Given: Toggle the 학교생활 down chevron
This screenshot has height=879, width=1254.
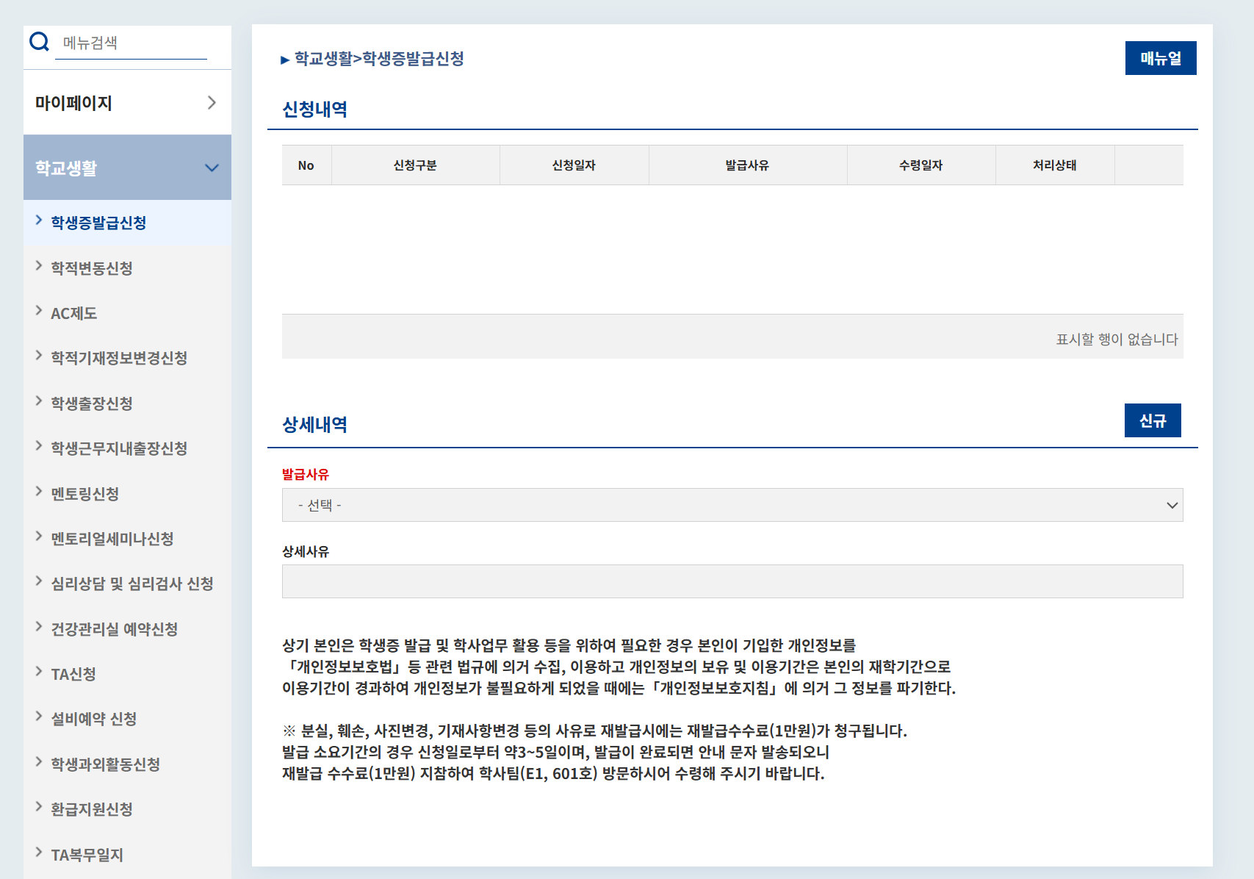Looking at the screenshot, I should point(212,168).
